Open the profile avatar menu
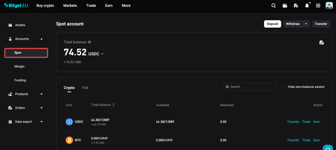Screen dimensions: 336x150 [329, 5]
